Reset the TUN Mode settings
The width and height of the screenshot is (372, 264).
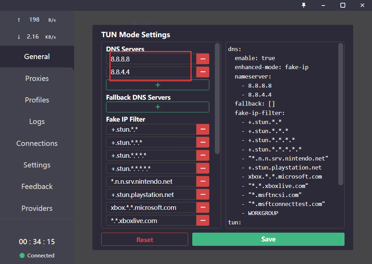145,239
